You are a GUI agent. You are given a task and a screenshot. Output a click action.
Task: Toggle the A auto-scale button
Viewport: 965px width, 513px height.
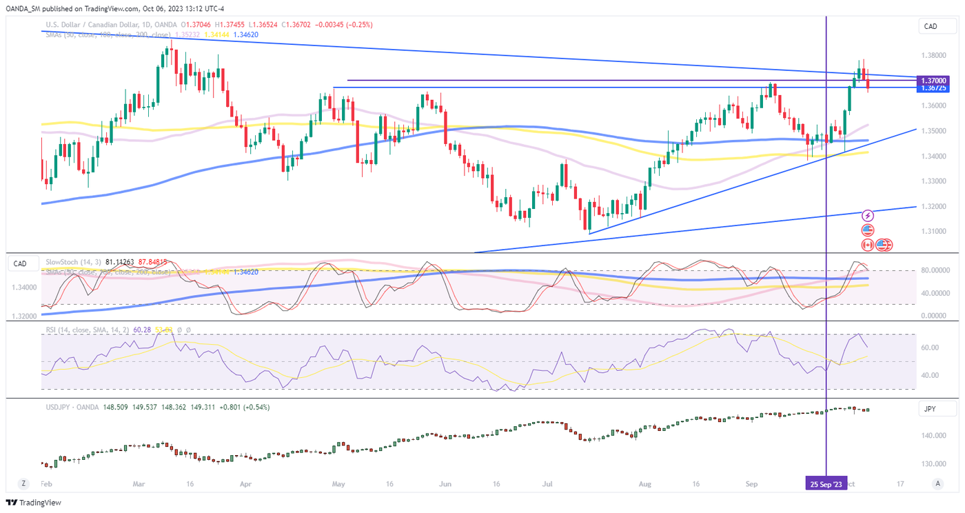(x=937, y=483)
